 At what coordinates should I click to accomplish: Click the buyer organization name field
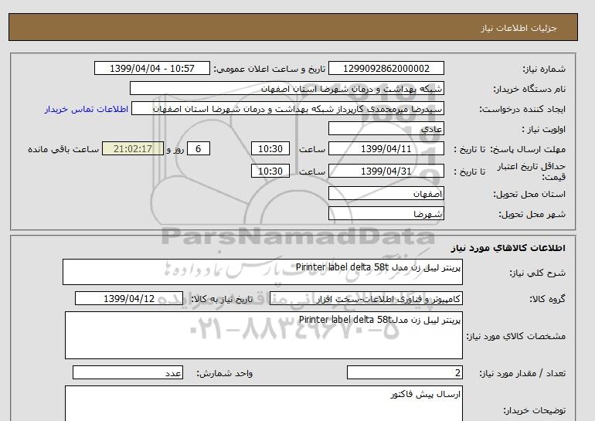point(287,88)
